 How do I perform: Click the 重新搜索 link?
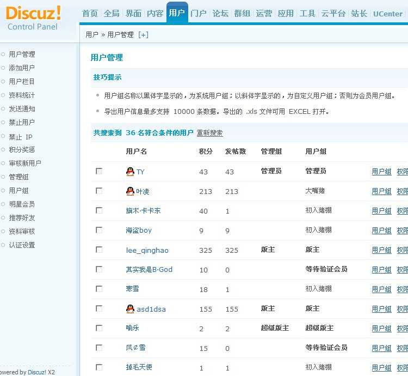[210, 133]
